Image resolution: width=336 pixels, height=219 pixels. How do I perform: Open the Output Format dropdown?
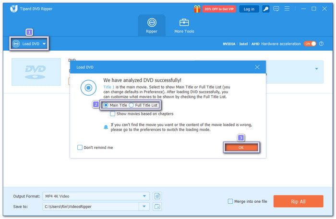pyautogui.click(x=145, y=196)
